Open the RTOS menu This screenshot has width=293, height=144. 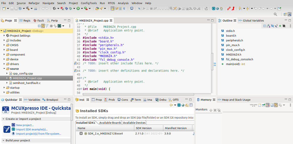pos(111,3)
